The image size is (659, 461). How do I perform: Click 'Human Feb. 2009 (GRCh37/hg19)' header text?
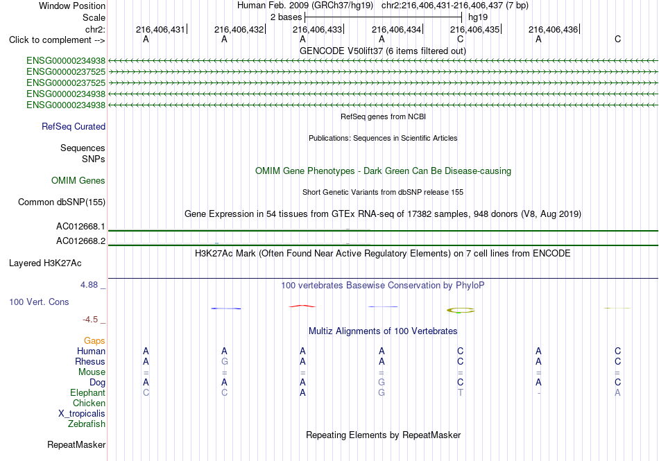305,6
